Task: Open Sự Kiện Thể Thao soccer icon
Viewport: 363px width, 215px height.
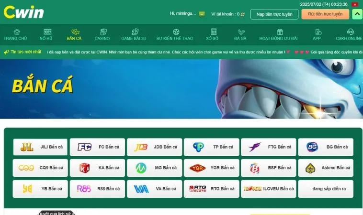Action: (x=176, y=32)
